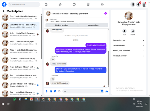This screenshot has height=111, width=150.
Task: Record a voice clip with microphone icon
Action: pyautogui.click(x=46, y=91)
